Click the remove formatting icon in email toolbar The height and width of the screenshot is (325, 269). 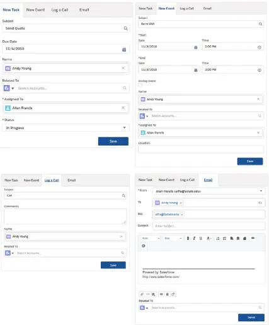tap(144, 246)
